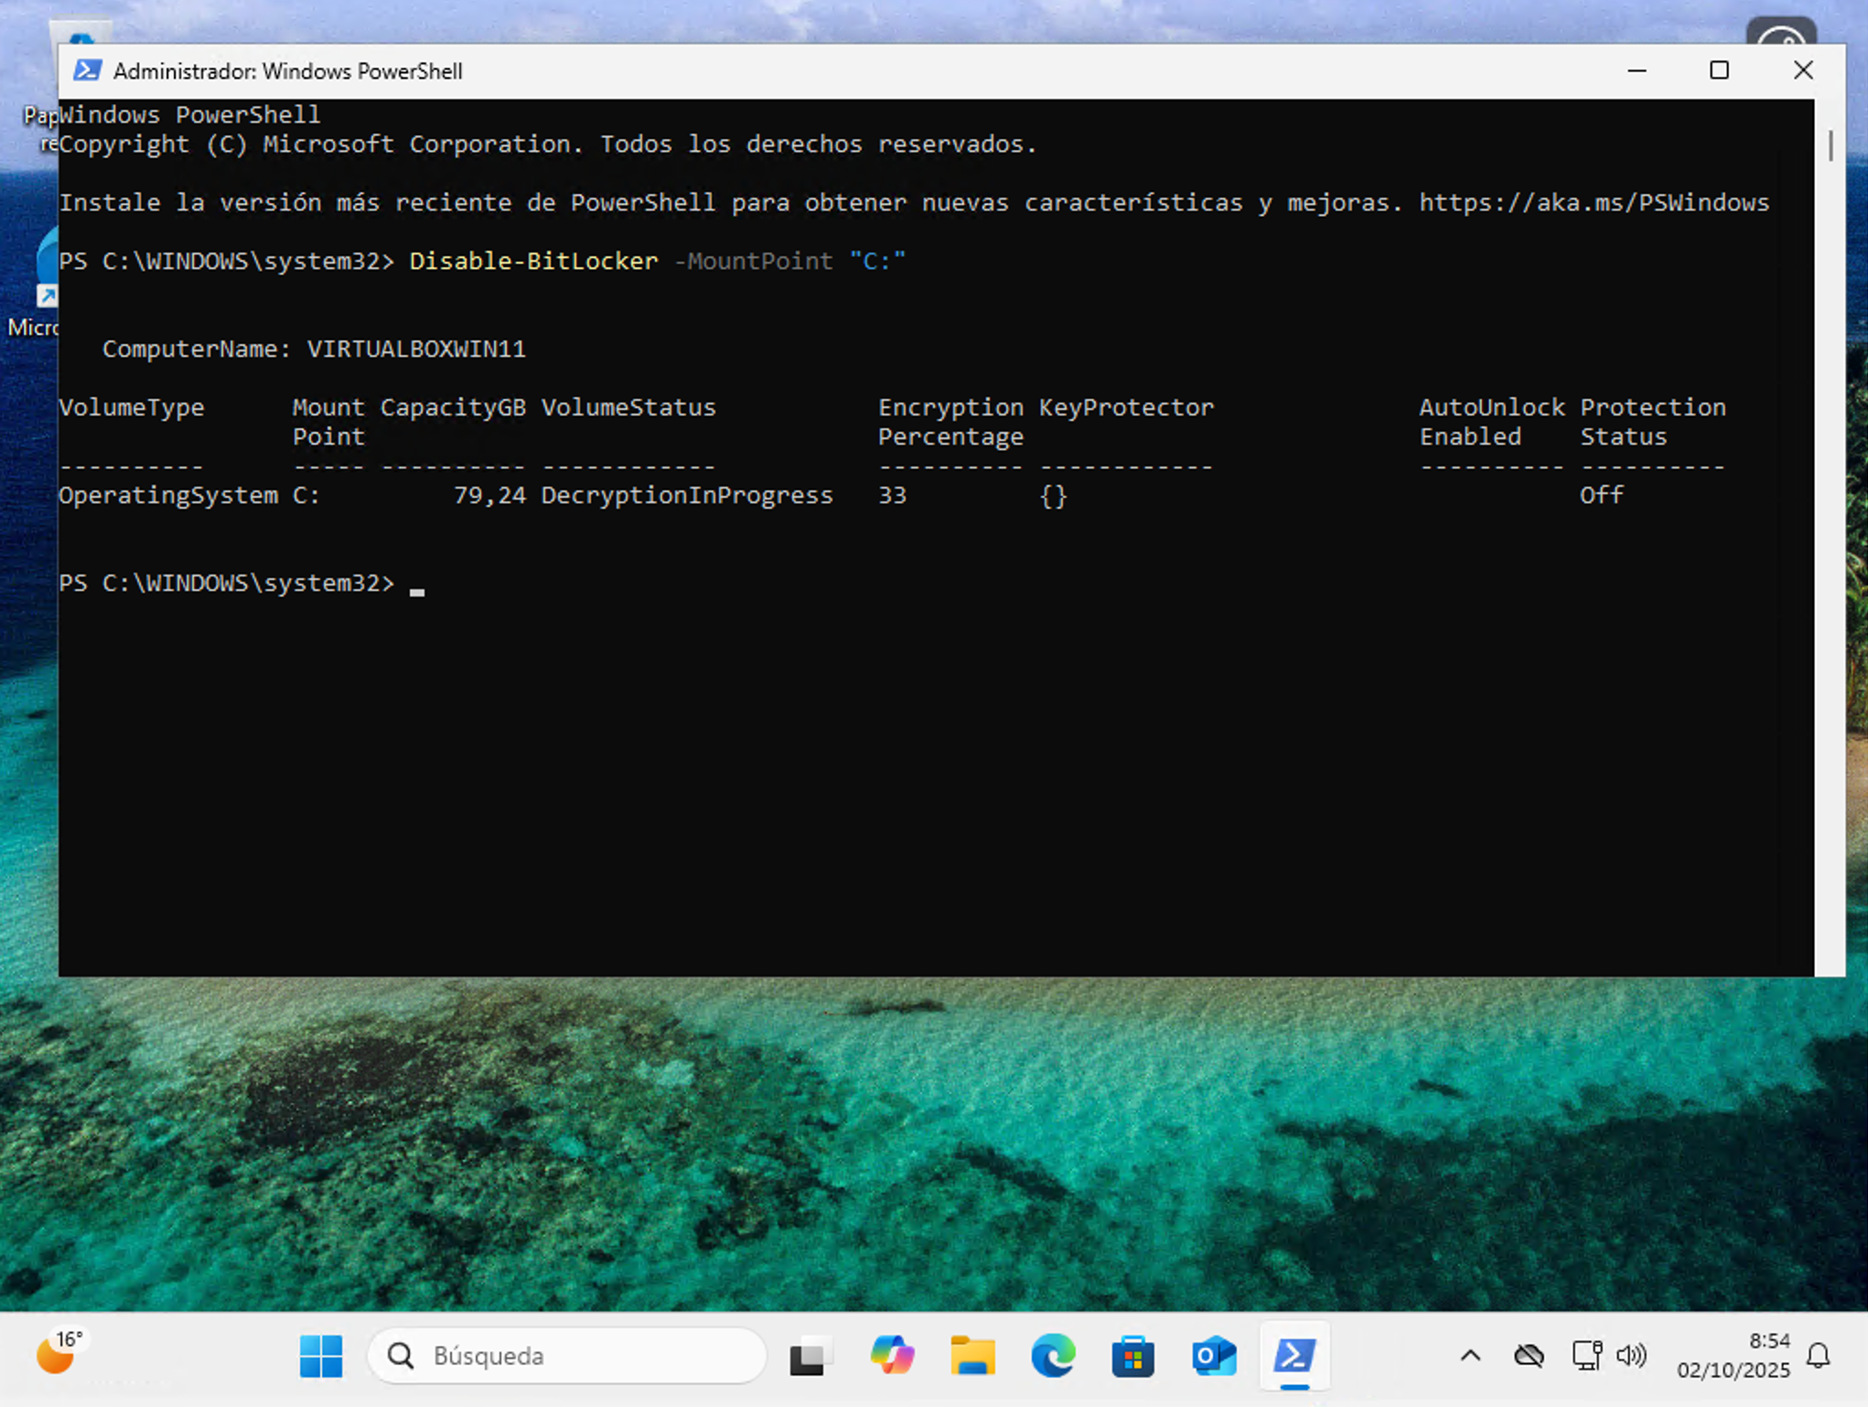1868x1407 pixels.
Task: Click the Copyright Microsoft Corporation line
Action: (548, 144)
